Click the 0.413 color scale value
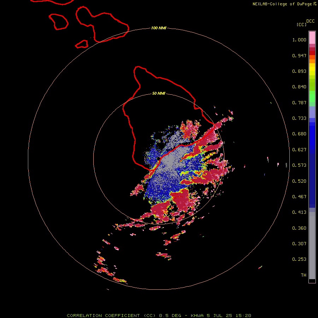The height and width of the screenshot is (318, 318). click(x=299, y=212)
